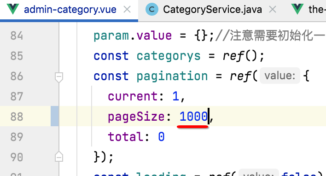Click the Vue icon on admin-category.vue tab
The width and height of the screenshot is (326, 176).
13,9
